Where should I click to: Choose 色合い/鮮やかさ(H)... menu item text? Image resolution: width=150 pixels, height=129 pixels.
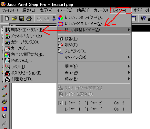(28, 54)
